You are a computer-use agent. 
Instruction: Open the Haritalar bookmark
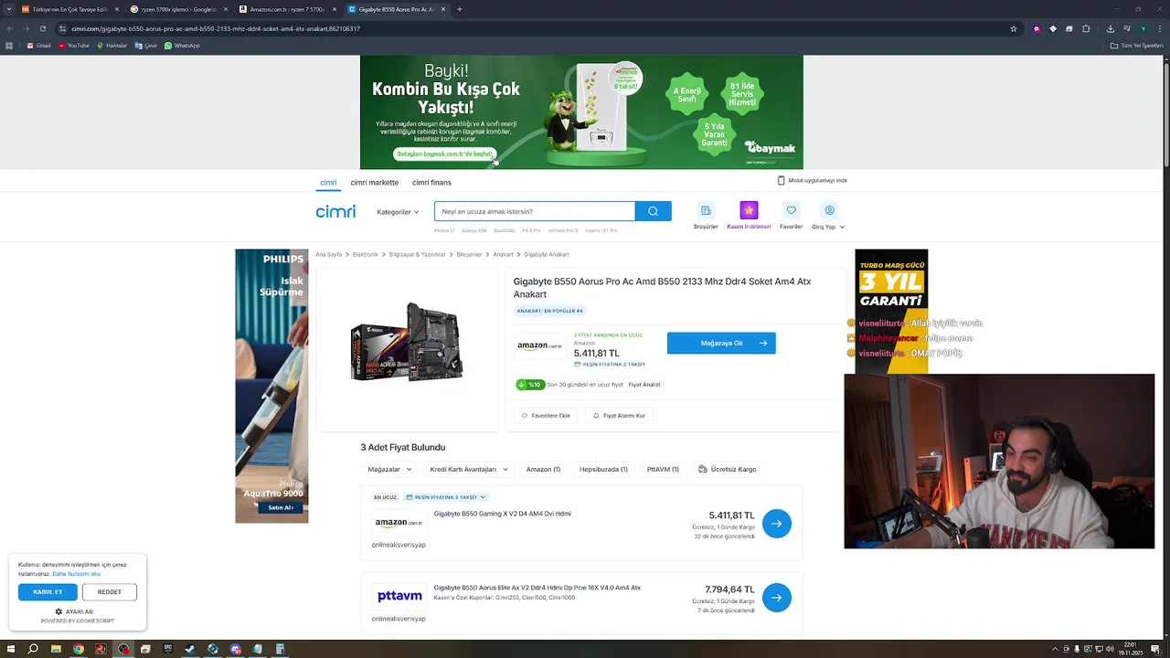tap(112, 46)
